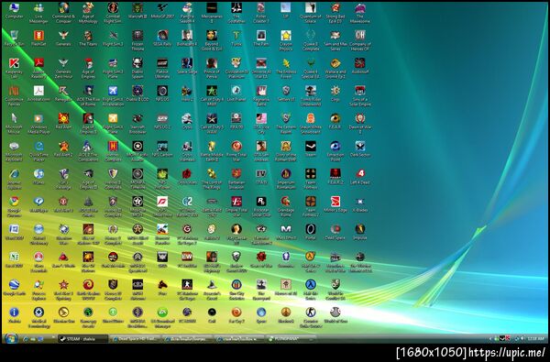
Task: Launch the Crayon Physics icon
Action: (x=286, y=40)
